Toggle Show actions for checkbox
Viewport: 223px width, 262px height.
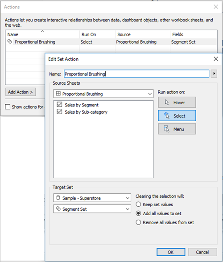(8, 106)
